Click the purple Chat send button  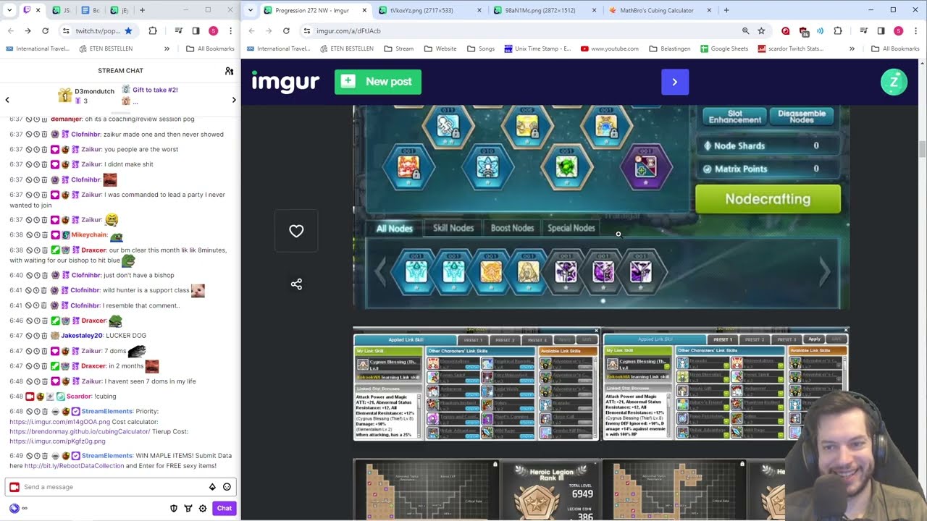pyautogui.click(x=225, y=508)
